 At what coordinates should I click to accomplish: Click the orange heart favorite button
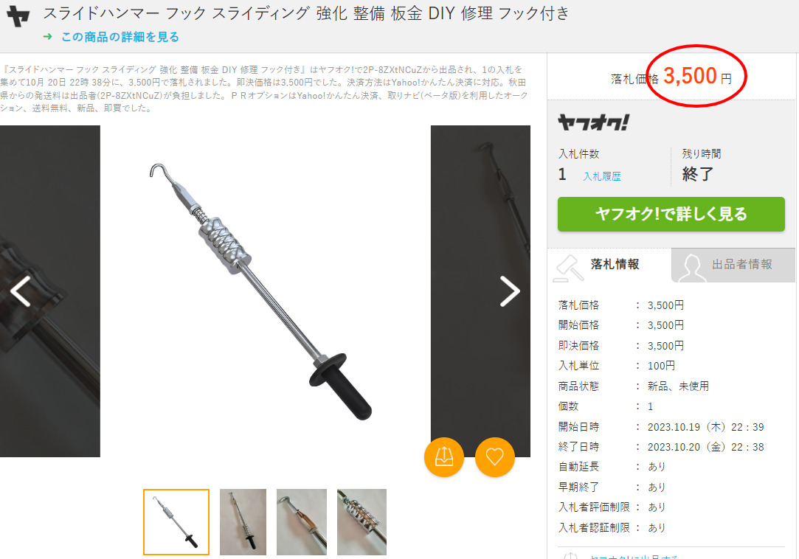coord(495,457)
